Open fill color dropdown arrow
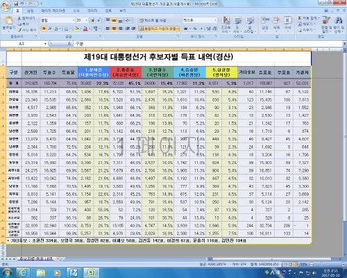This screenshot has height=278, width=347. tap(81, 28)
